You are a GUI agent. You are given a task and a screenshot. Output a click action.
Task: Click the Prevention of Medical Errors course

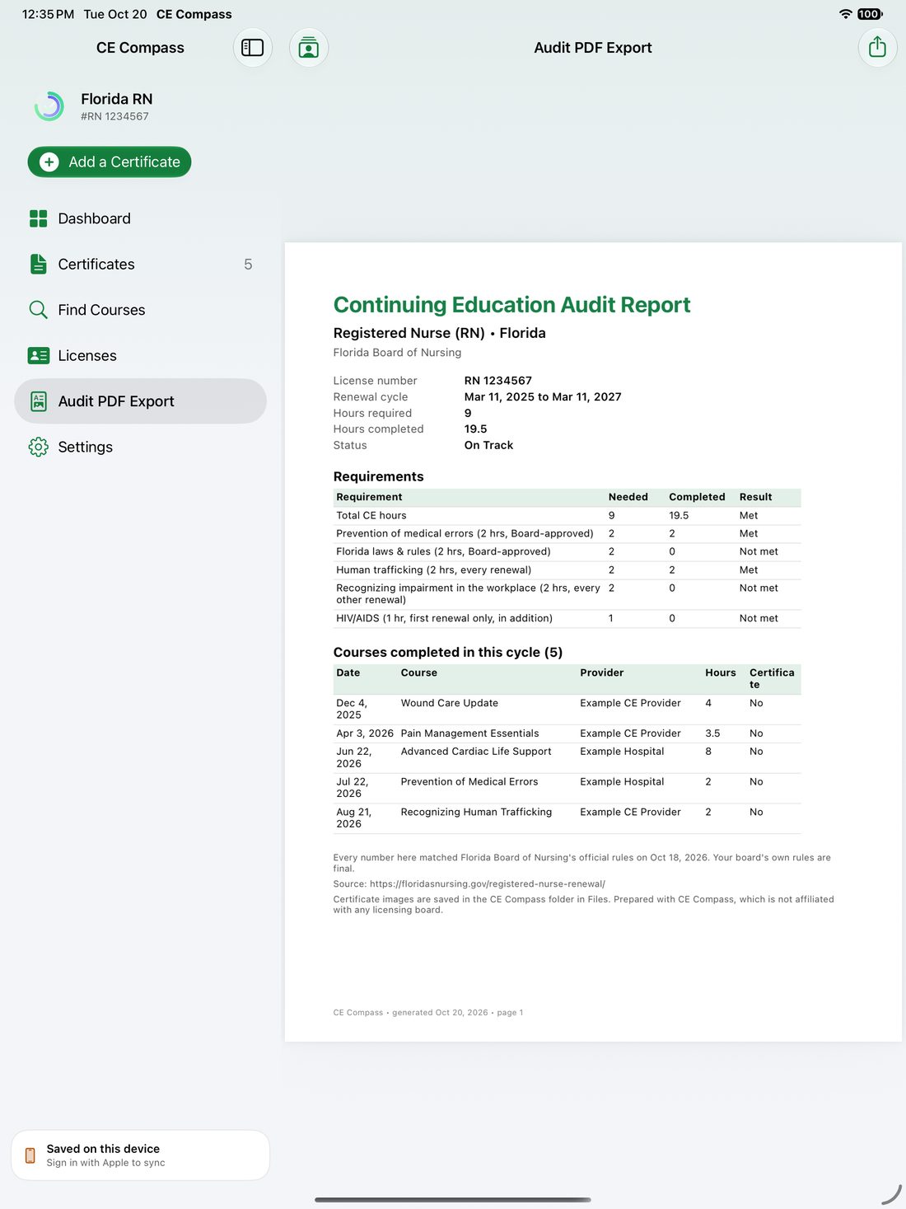point(469,782)
